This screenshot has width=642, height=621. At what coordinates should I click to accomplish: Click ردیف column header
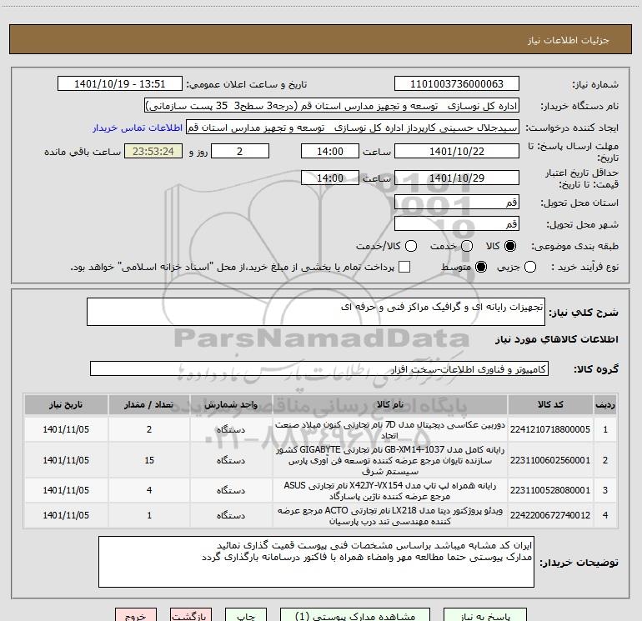pos(604,405)
